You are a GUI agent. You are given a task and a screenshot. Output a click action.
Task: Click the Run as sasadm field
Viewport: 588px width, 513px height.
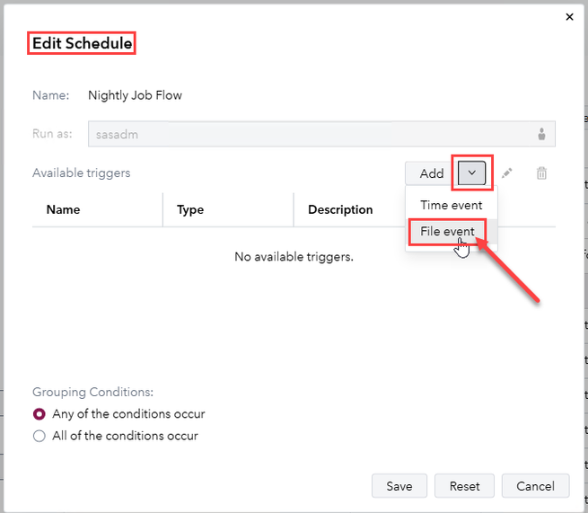[x=305, y=135]
